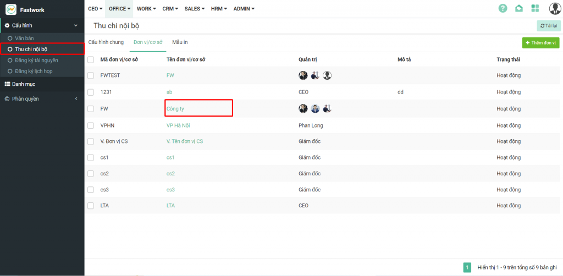
Task: Switch to the Cấu hình chung tab
Action: [106, 42]
